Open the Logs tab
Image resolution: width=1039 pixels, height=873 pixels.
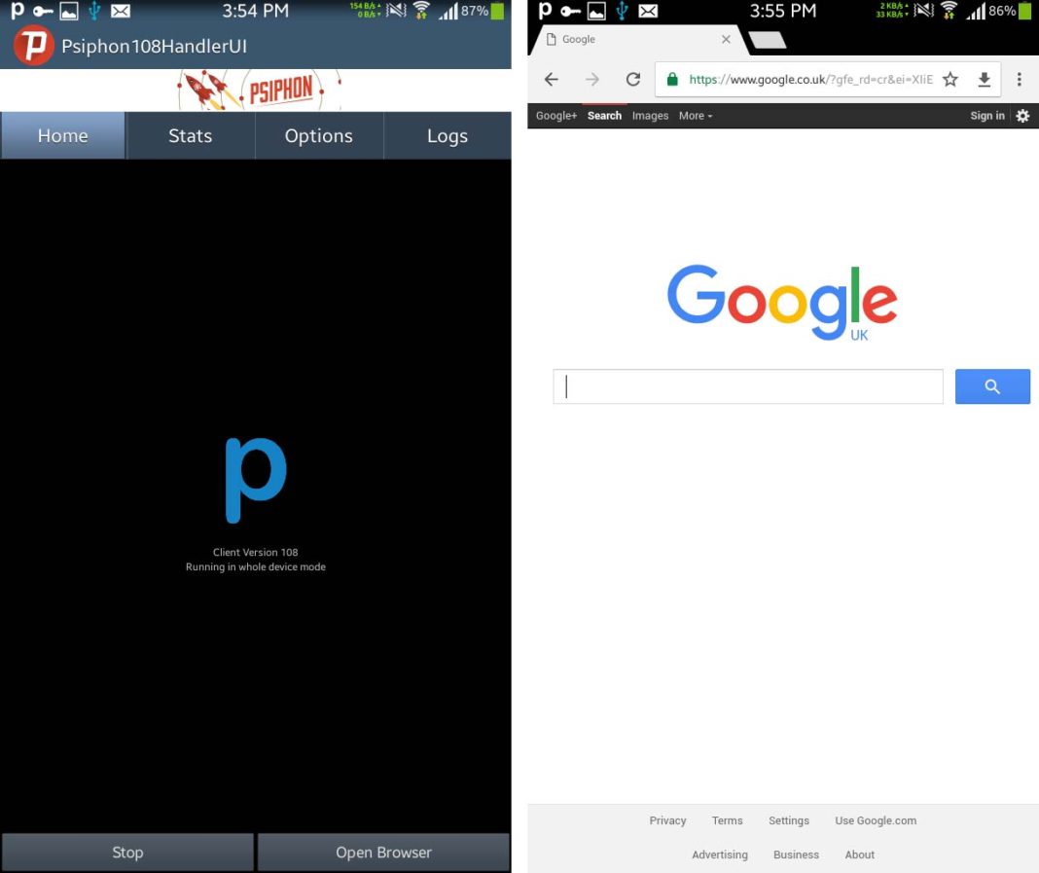[x=448, y=136]
